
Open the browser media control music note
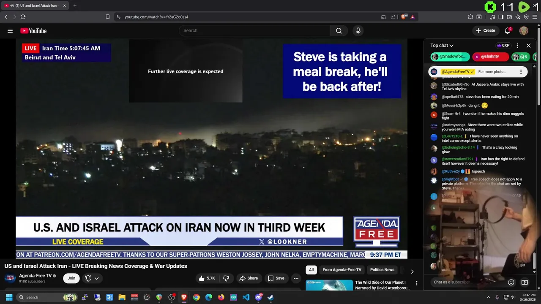[x=492, y=17]
